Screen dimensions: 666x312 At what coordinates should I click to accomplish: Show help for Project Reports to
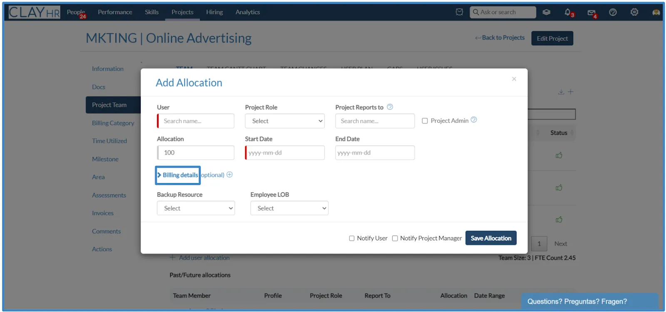pyautogui.click(x=390, y=107)
